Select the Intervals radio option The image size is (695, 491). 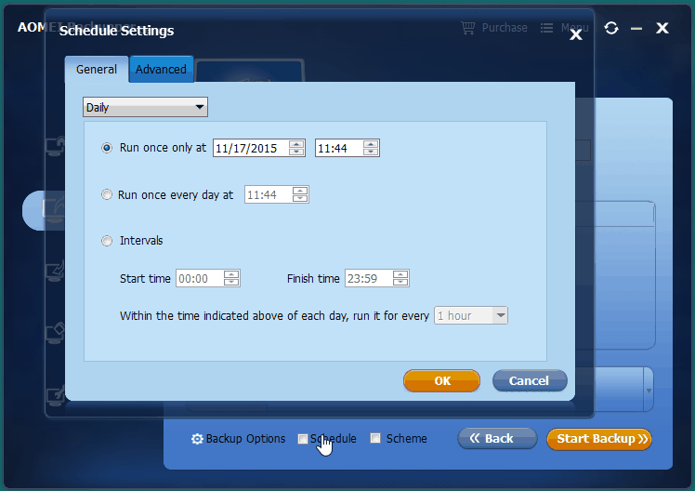107,241
